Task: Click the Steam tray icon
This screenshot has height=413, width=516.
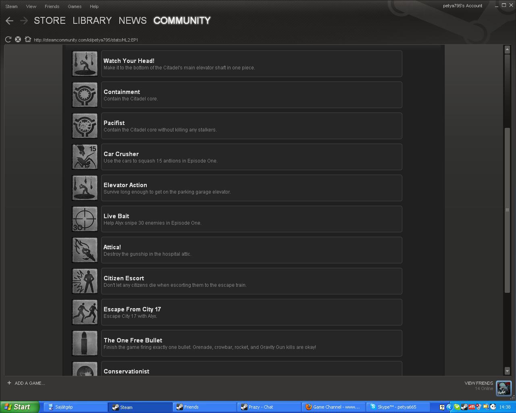Action: click(464, 407)
